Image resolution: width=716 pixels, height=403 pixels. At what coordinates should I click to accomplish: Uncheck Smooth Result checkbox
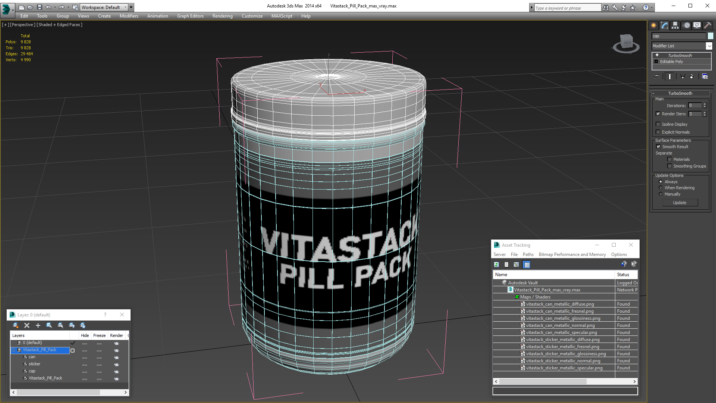click(x=659, y=147)
